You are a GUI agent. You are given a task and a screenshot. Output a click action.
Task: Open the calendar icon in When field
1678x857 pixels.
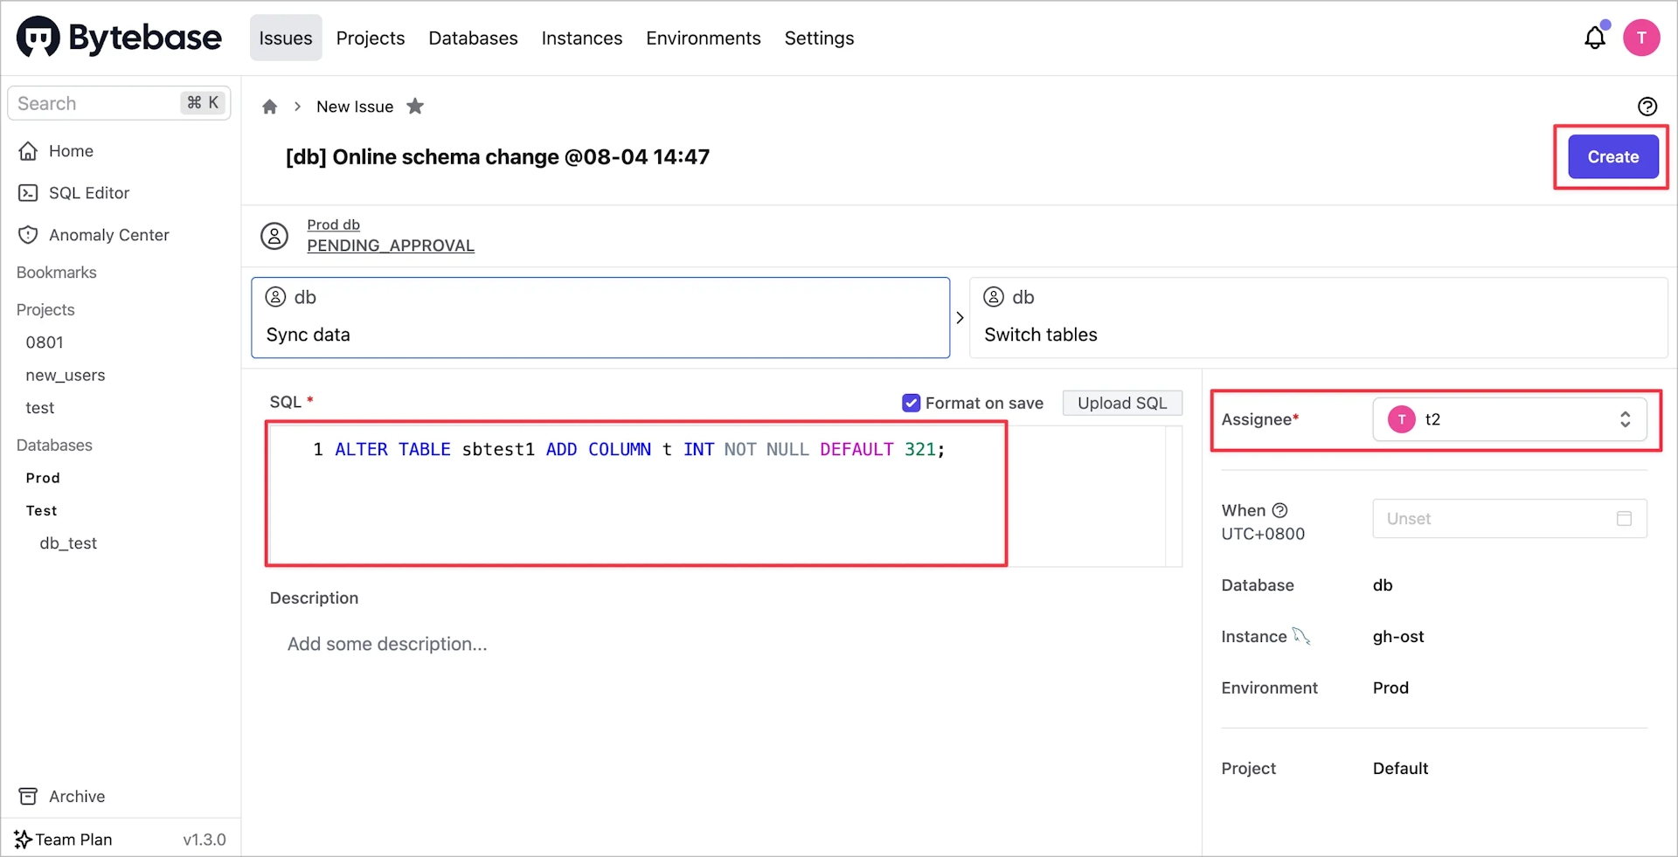pyautogui.click(x=1624, y=519)
